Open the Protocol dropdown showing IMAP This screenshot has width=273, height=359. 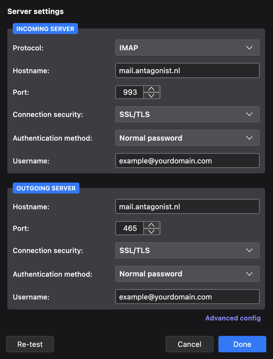(x=187, y=48)
